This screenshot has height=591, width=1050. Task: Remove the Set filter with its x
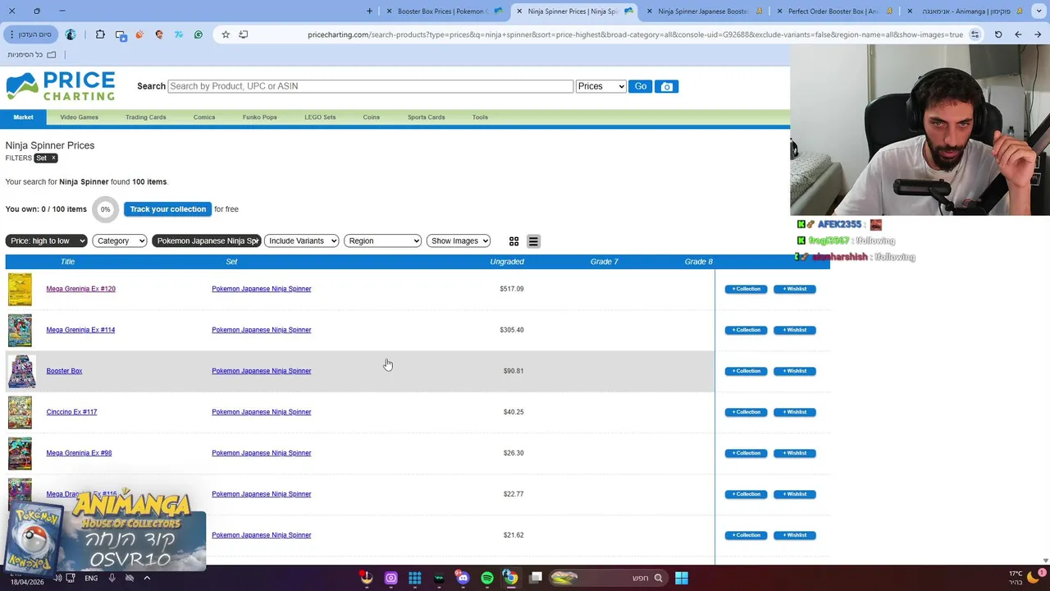pyautogui.click(x=53, y=158)
